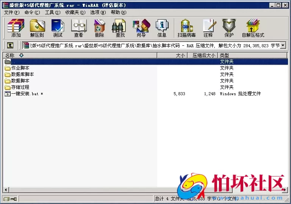Image resolution: width=291 pixels, height=204 pixels.
Task: Open the 收藏夹(O) menu
Action: tap(75, 12)
